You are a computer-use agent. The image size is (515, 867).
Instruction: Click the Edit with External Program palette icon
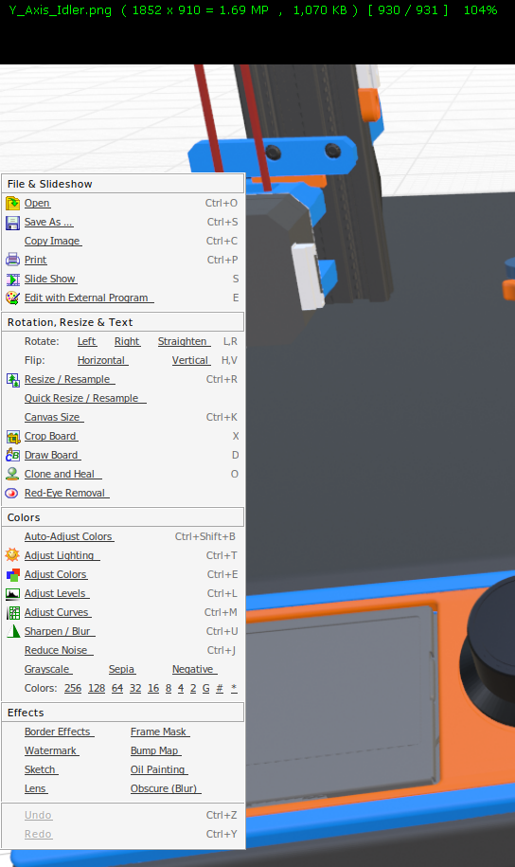12,298
